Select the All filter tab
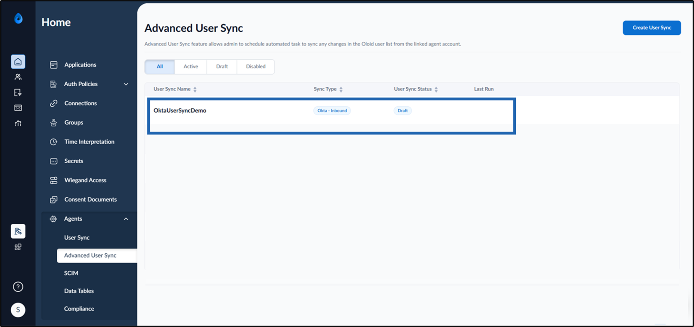Viewport: 694px width, 327px height. (x=160, y=67)
